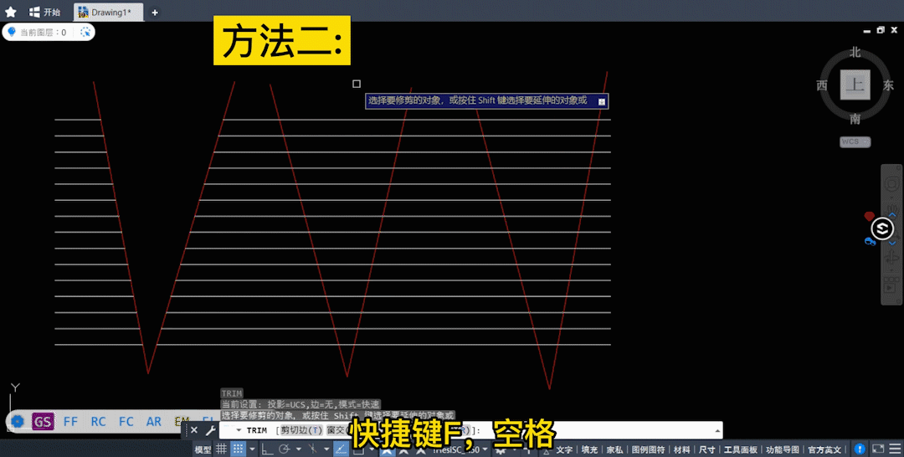This screenshot has height=457, width=904.
Task: Open the 材料 materials menu
Action: 681,449
